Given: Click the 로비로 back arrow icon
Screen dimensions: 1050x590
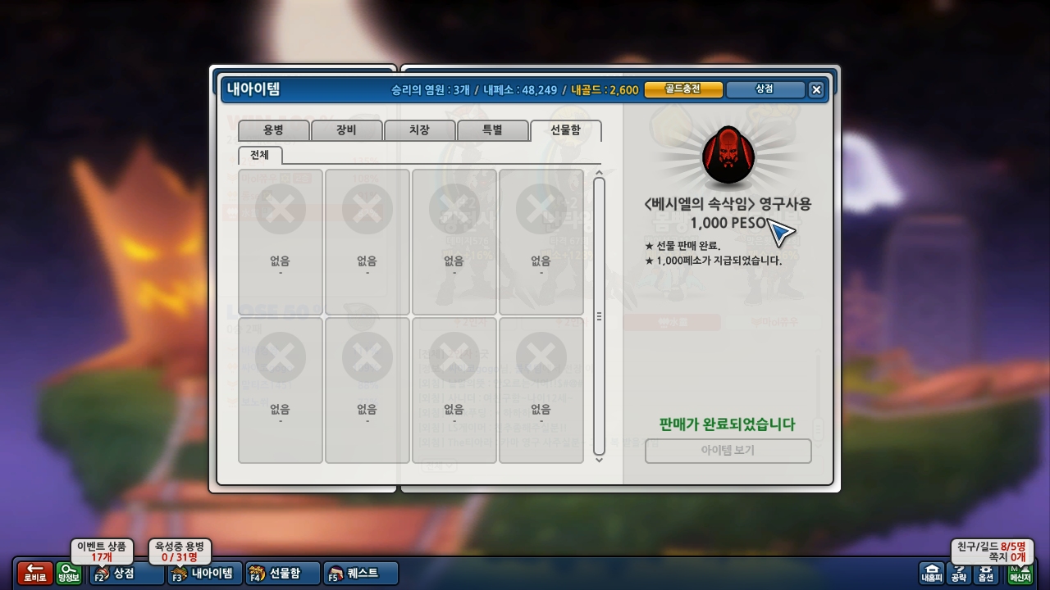Looking at the screenshot, I should pyautogui.click(x=35, y=573).
